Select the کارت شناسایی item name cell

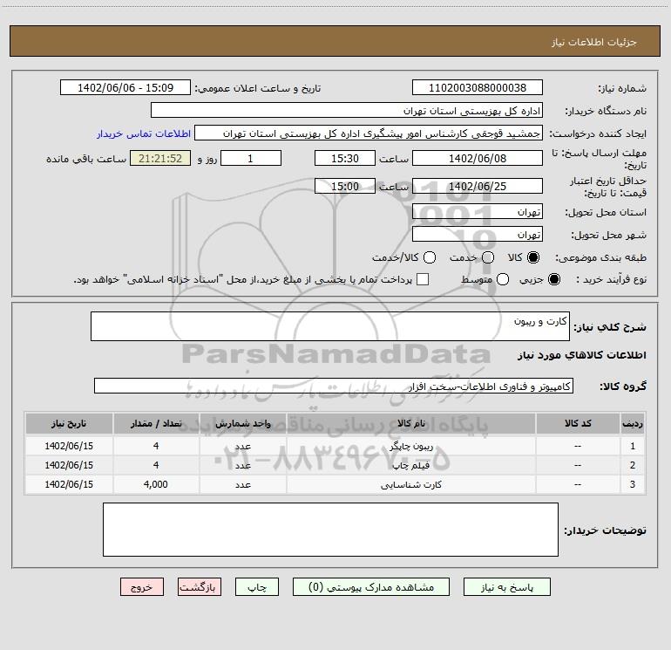click(x=410, y=484)
